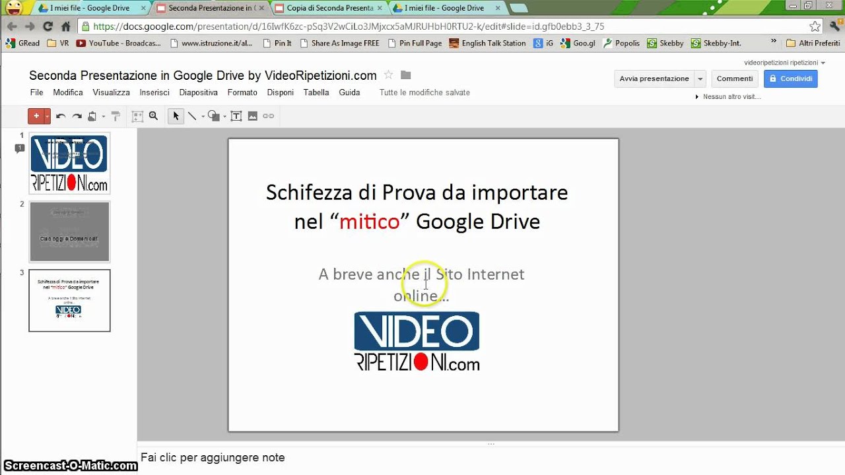Click the presentation title text
The height and width of the screenshot is (475, 845).
203,75
